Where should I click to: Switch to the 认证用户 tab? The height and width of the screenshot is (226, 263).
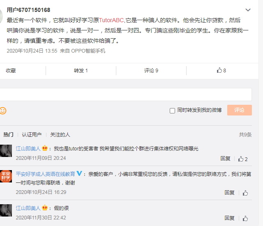(x=32, y=135)
